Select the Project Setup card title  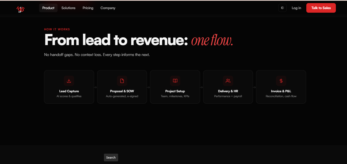pos(175,91)
